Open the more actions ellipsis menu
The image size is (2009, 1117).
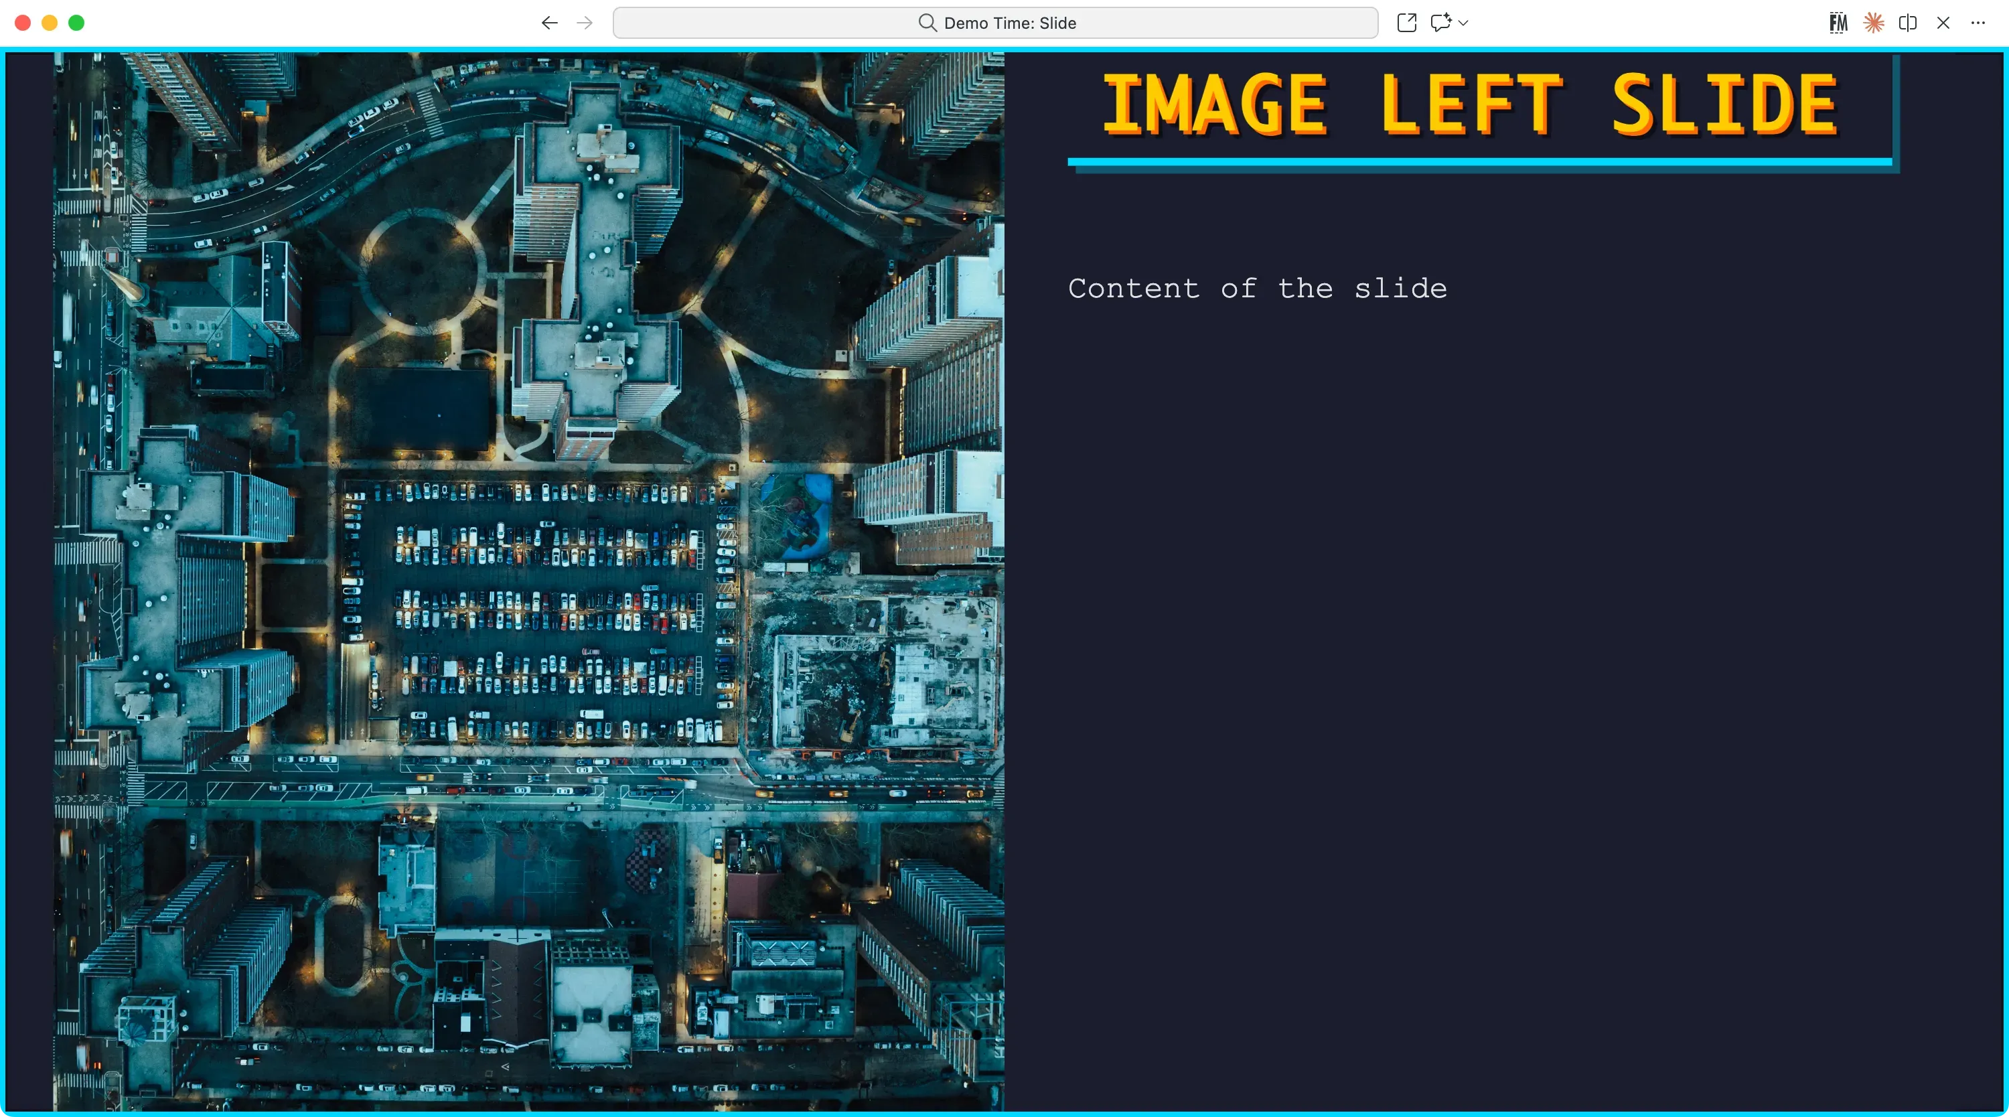pos(1979,23)
